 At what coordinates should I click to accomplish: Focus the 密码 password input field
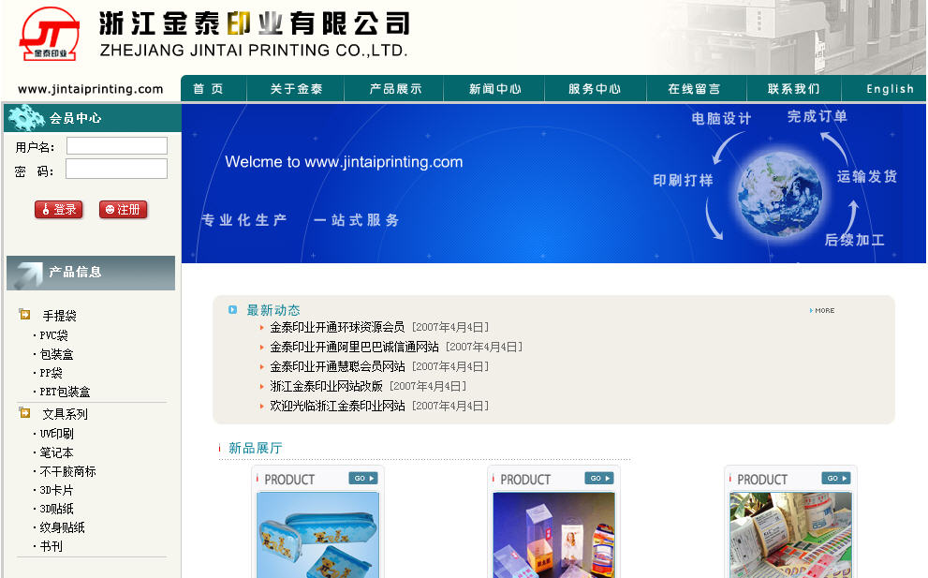116,170
